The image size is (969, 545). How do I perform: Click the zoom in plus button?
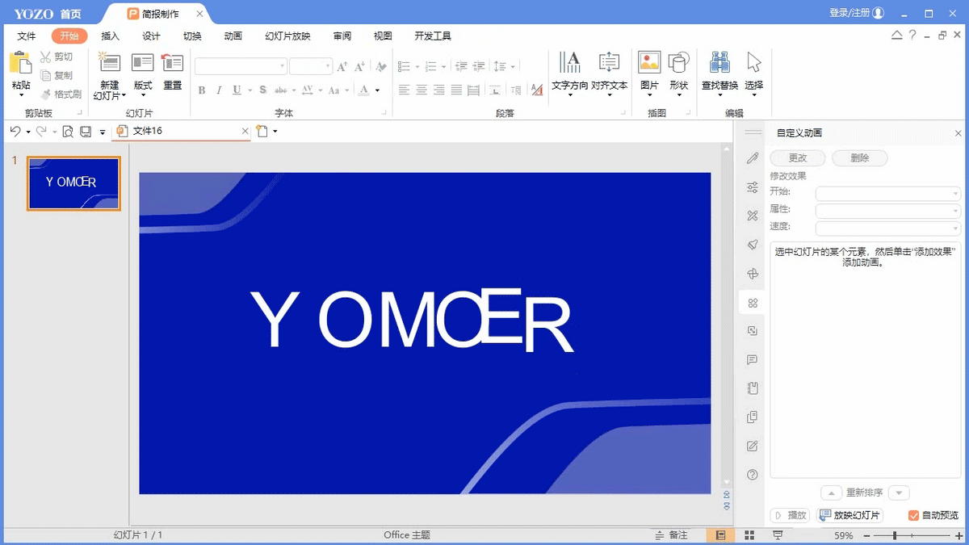coord(959,535)
